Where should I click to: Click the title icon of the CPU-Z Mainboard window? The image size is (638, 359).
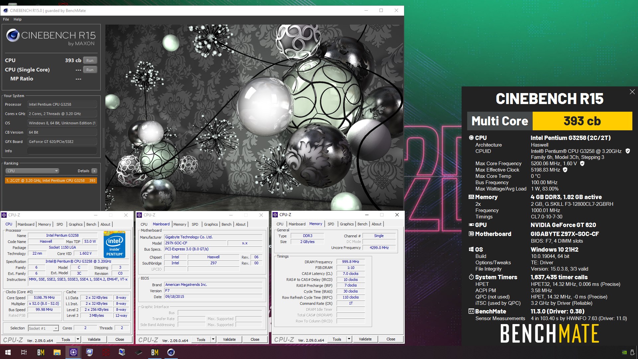(x=140, y=215)
